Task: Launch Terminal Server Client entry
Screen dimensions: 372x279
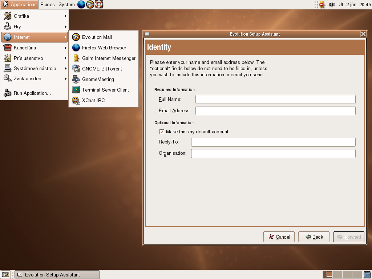Action: (x=104, y=90)
